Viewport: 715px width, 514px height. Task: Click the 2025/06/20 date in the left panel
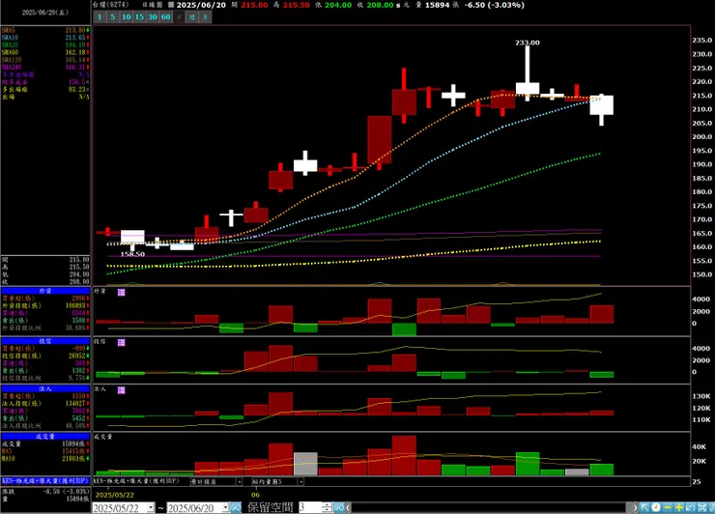pos(45,13)
